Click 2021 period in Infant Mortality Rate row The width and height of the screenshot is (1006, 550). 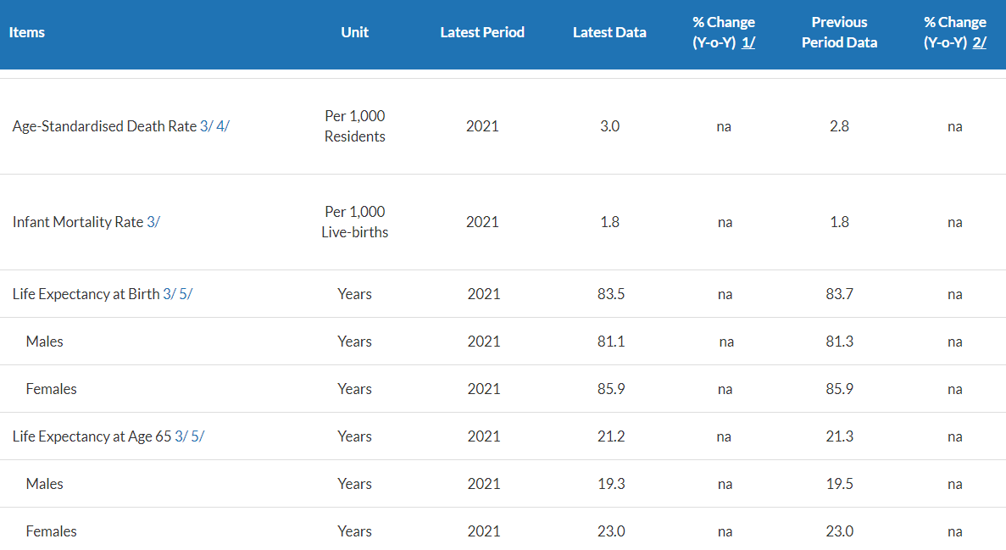[482, 222]
